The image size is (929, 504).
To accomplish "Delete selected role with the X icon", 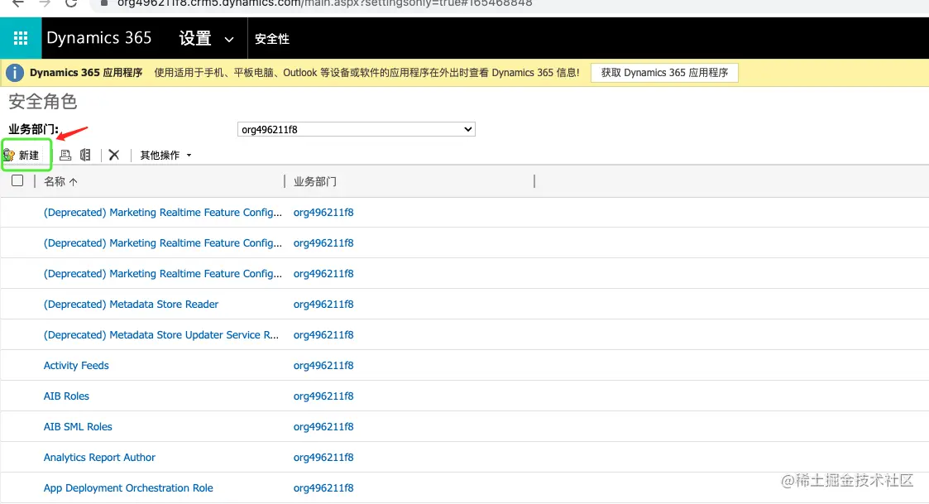I will [114, 156].
